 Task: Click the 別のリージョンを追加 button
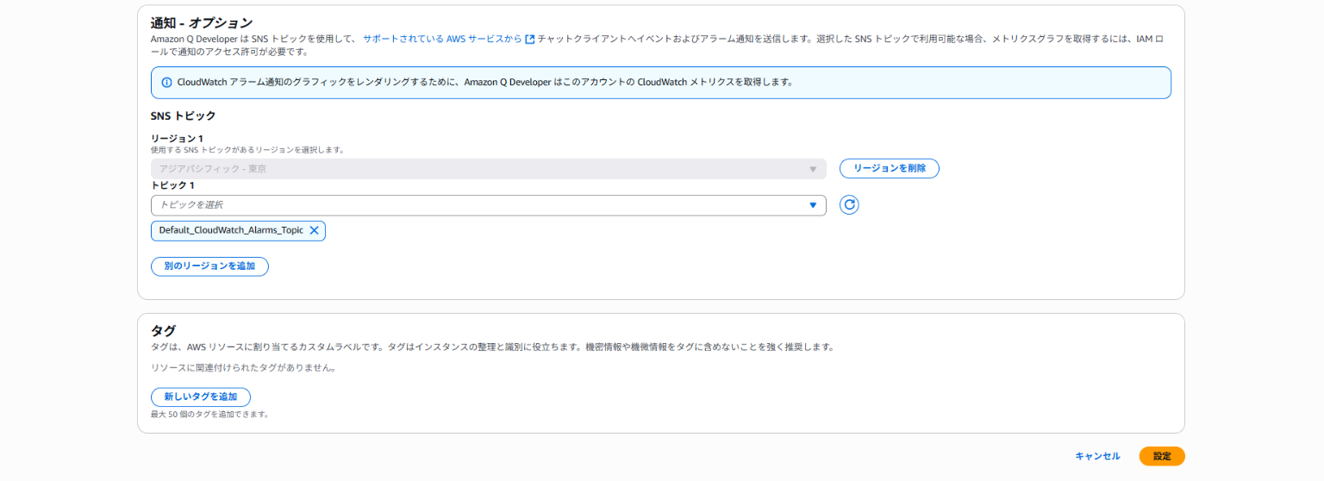(209, 266)
